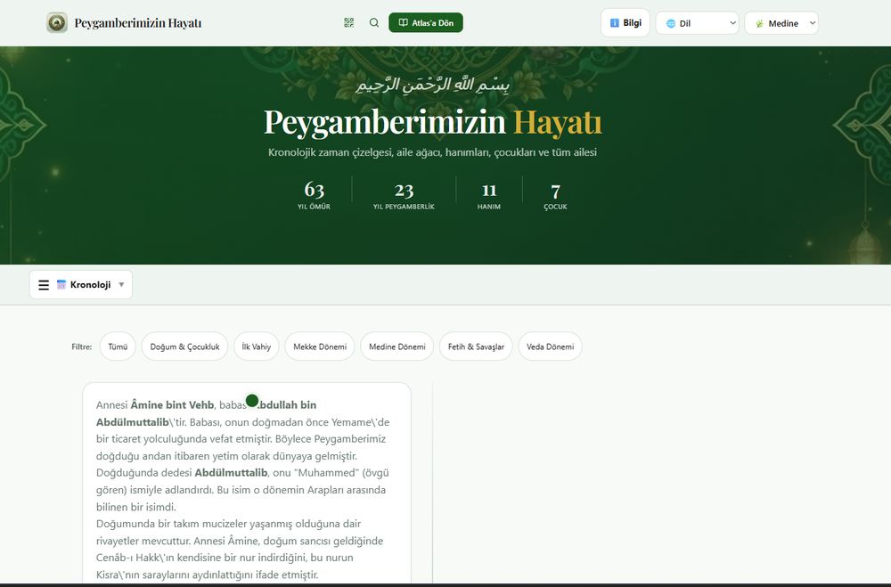Click the bold name Âmine bint Vehb
891x587 pixels.
pyautogui.click(x=172, y=405)
